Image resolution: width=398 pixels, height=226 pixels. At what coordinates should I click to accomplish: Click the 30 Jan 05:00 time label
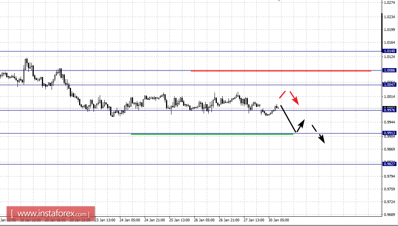point(279,220)
